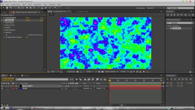Toggle Fractal Noise effect fx switch
The height and width of the screenshot is (110, 195).
[4, 18]
